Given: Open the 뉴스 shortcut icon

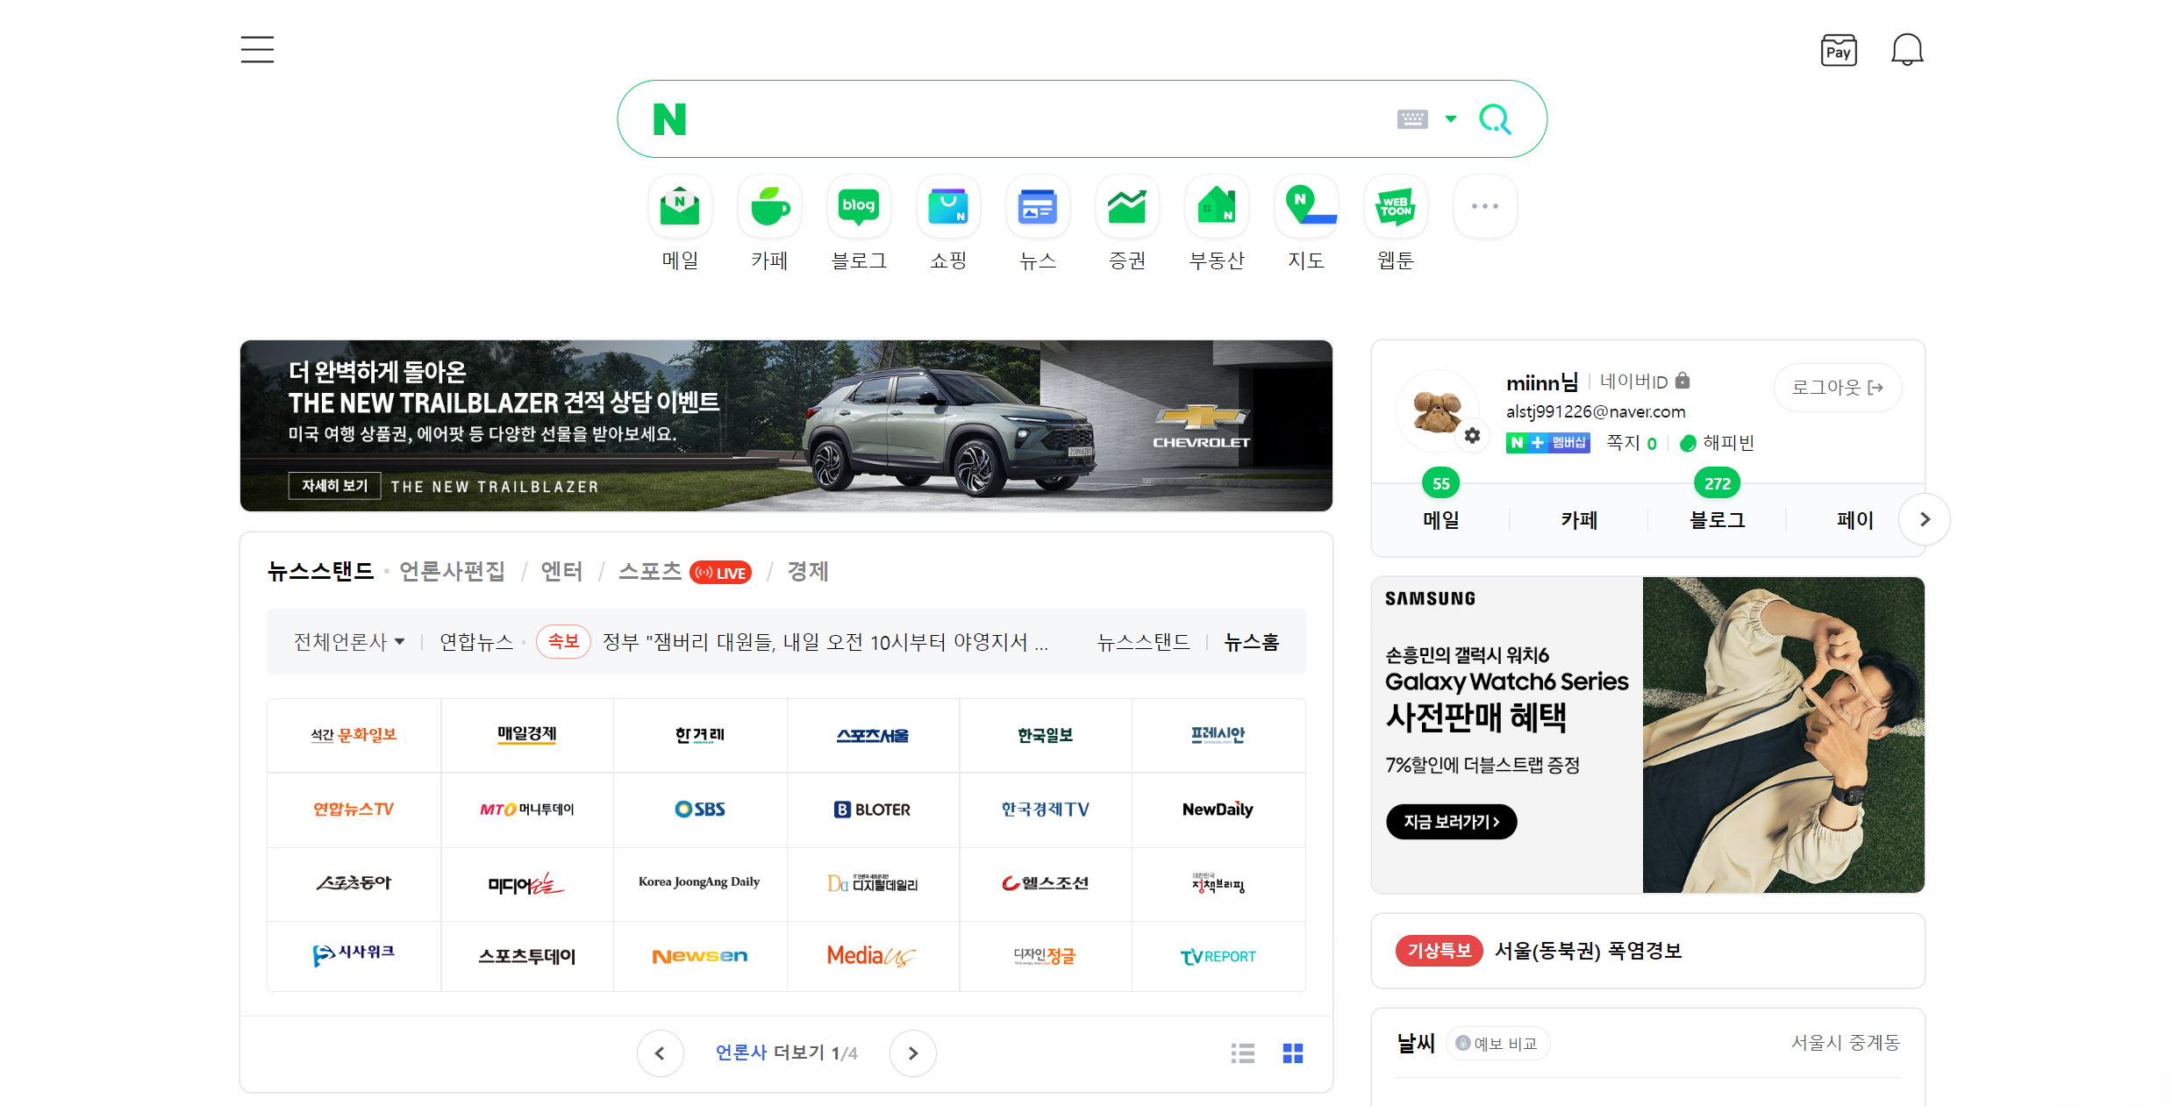Looking at the screenshot, I should pos(1038,207).
